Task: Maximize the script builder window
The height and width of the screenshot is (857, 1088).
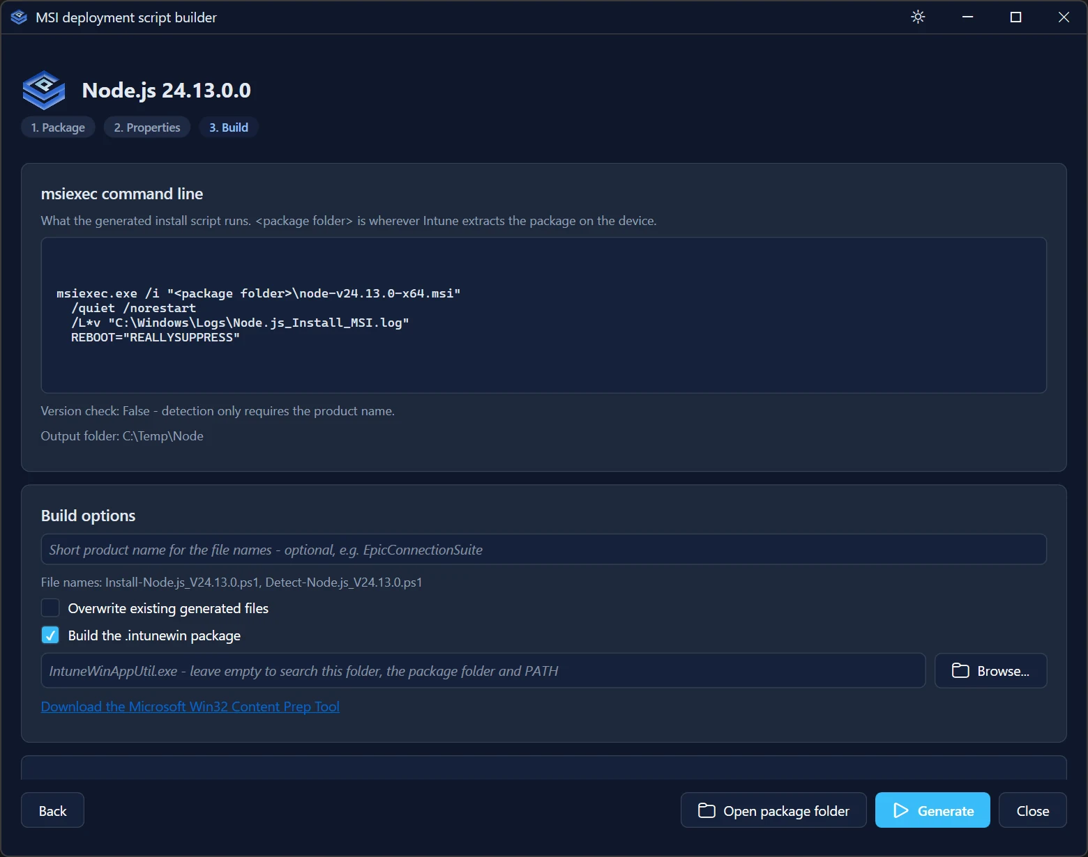Action: pos(1015,17)
